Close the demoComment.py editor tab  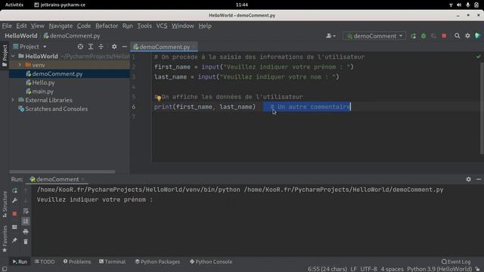click(x=194, y=47)
